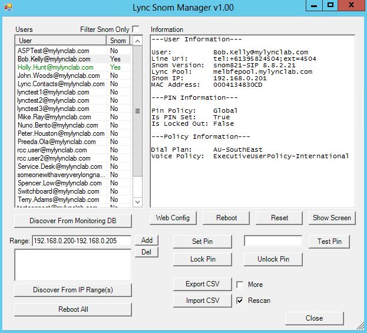Click the app icon in the title bar

click(x=8, y=7)
